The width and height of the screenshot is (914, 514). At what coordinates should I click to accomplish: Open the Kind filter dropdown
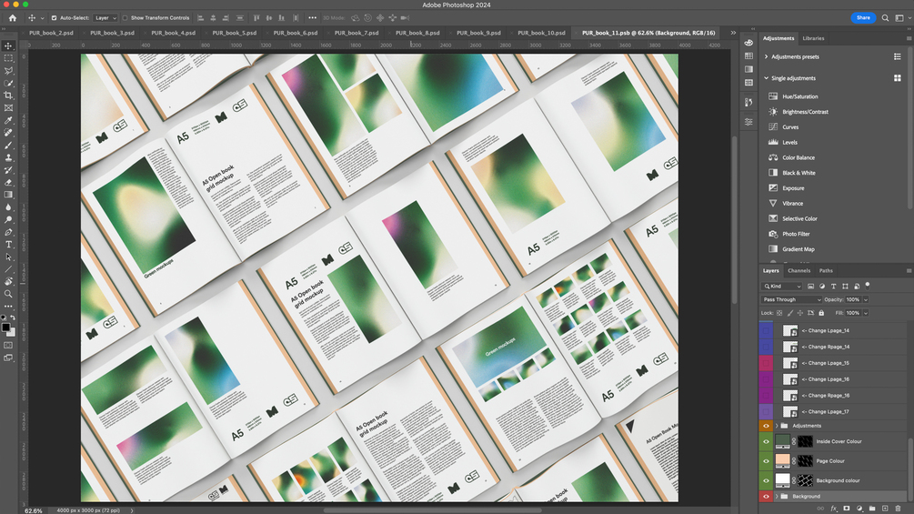coord(782,287)
